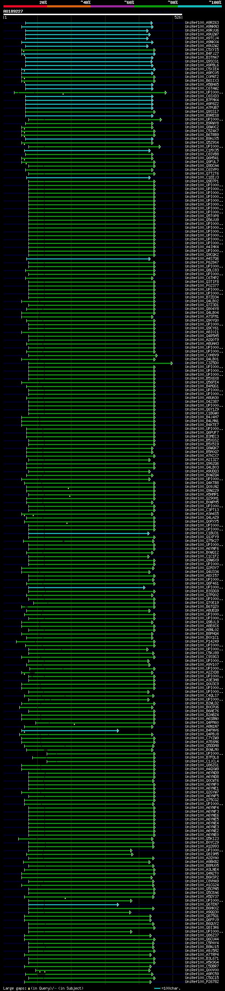Click the red 20% identity legend segment
This screenshot has height=991, width=225.
click(25, 6)
